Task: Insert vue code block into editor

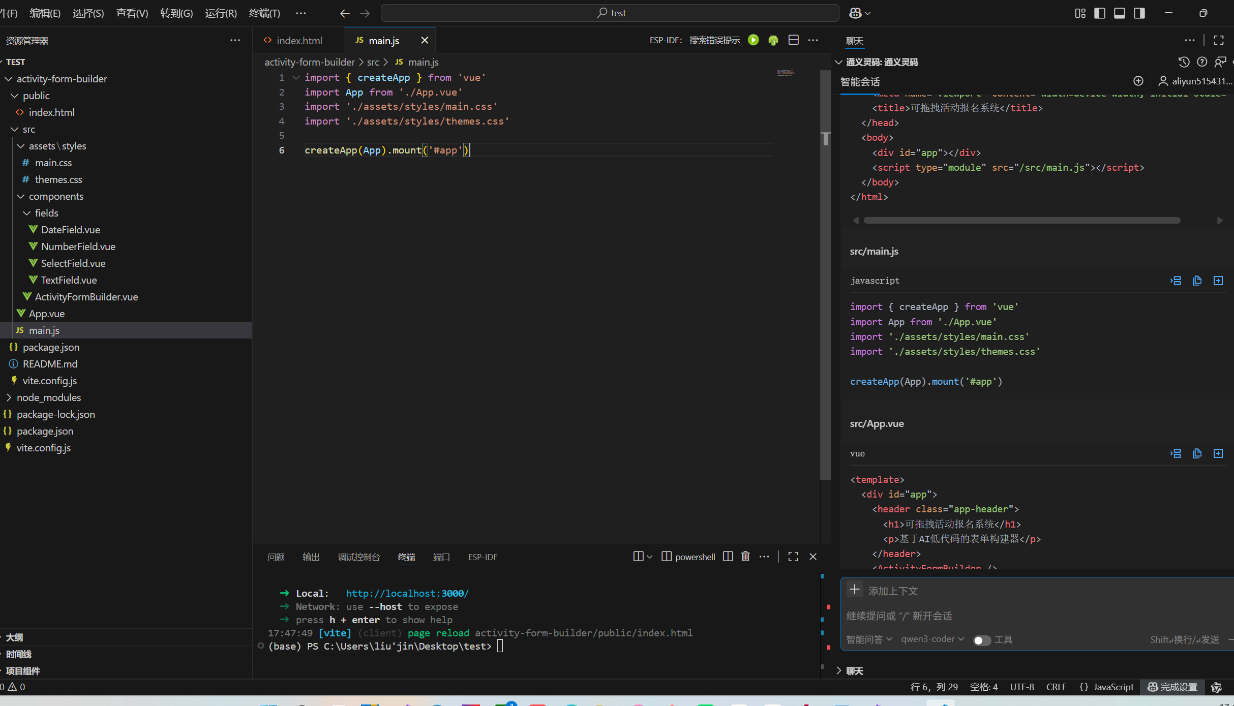Action: point(1176,453)
